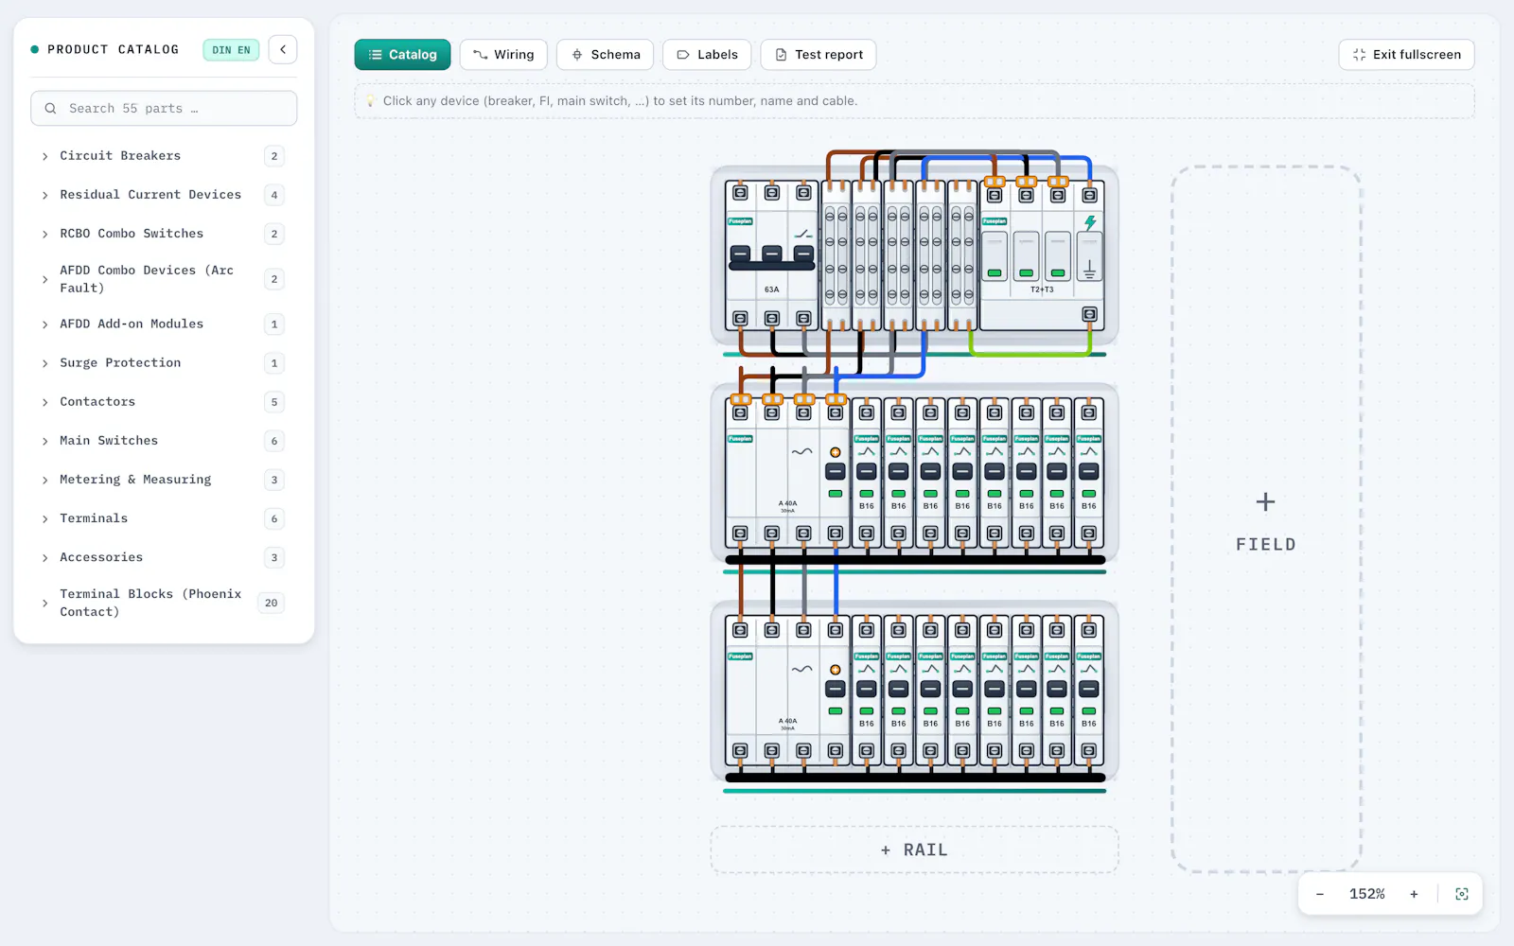Screen dimensions: 1514x946
Task: Select the A 40A RCD on middle rail
Action: [787, 473]
